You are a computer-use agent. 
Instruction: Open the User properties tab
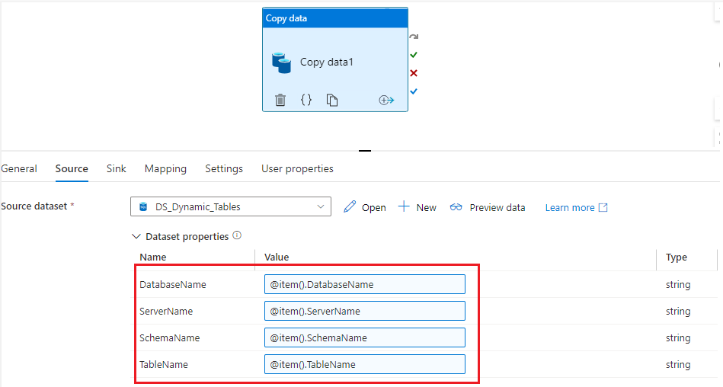[x=297, y=168]
